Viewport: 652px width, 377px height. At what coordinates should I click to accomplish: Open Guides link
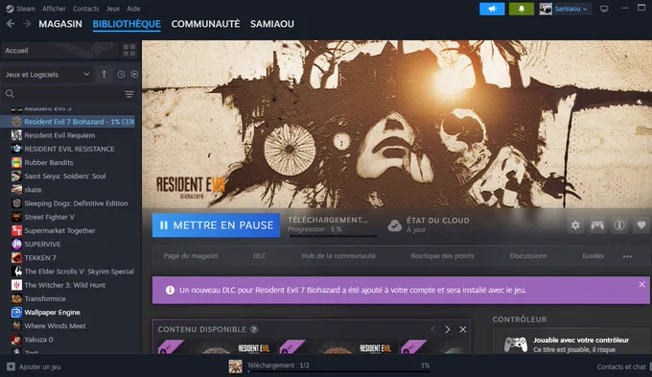593,256
